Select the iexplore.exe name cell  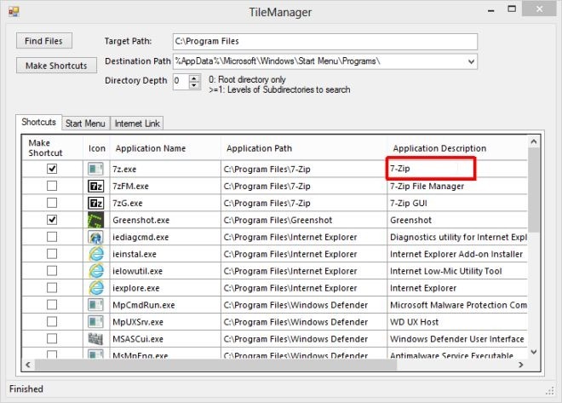pyautogui.click(x=165, y=288)
